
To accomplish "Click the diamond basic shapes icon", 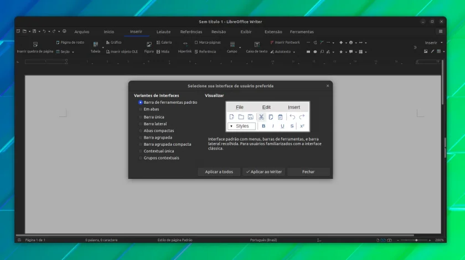I will (x=341, y=43).
